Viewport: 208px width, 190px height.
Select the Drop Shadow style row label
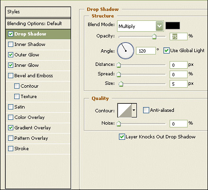click(30, 34)
